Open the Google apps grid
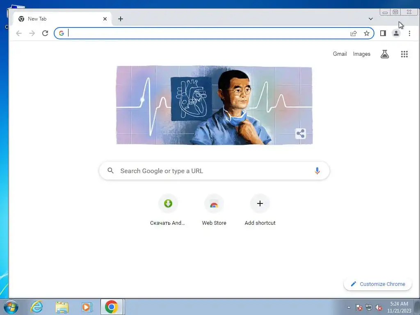Screen dimensions: 420x315 (404, 54)
